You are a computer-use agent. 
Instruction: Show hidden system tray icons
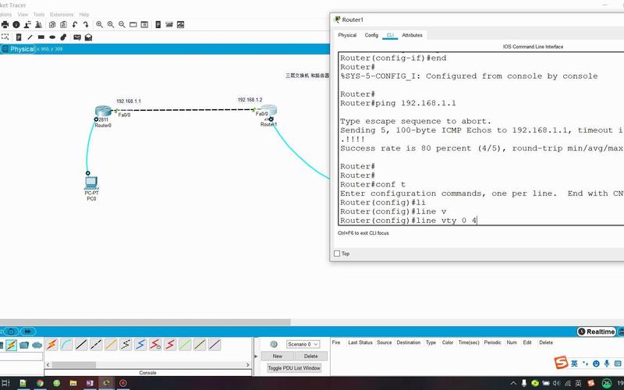513,383
